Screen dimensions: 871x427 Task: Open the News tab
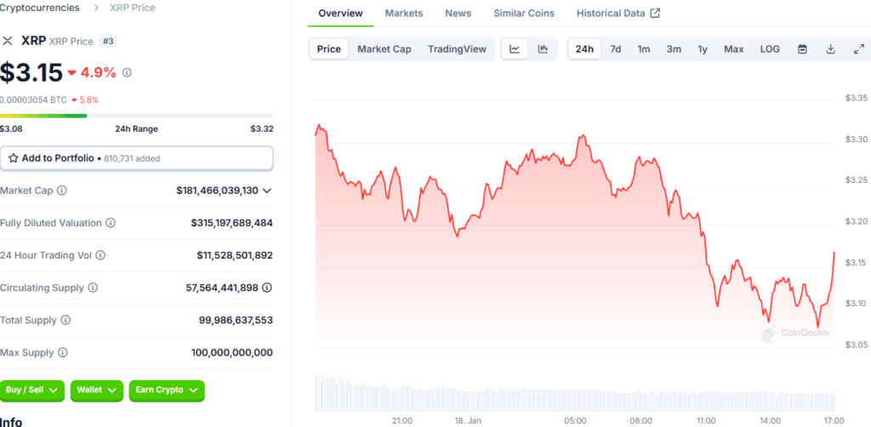(458, 14)
